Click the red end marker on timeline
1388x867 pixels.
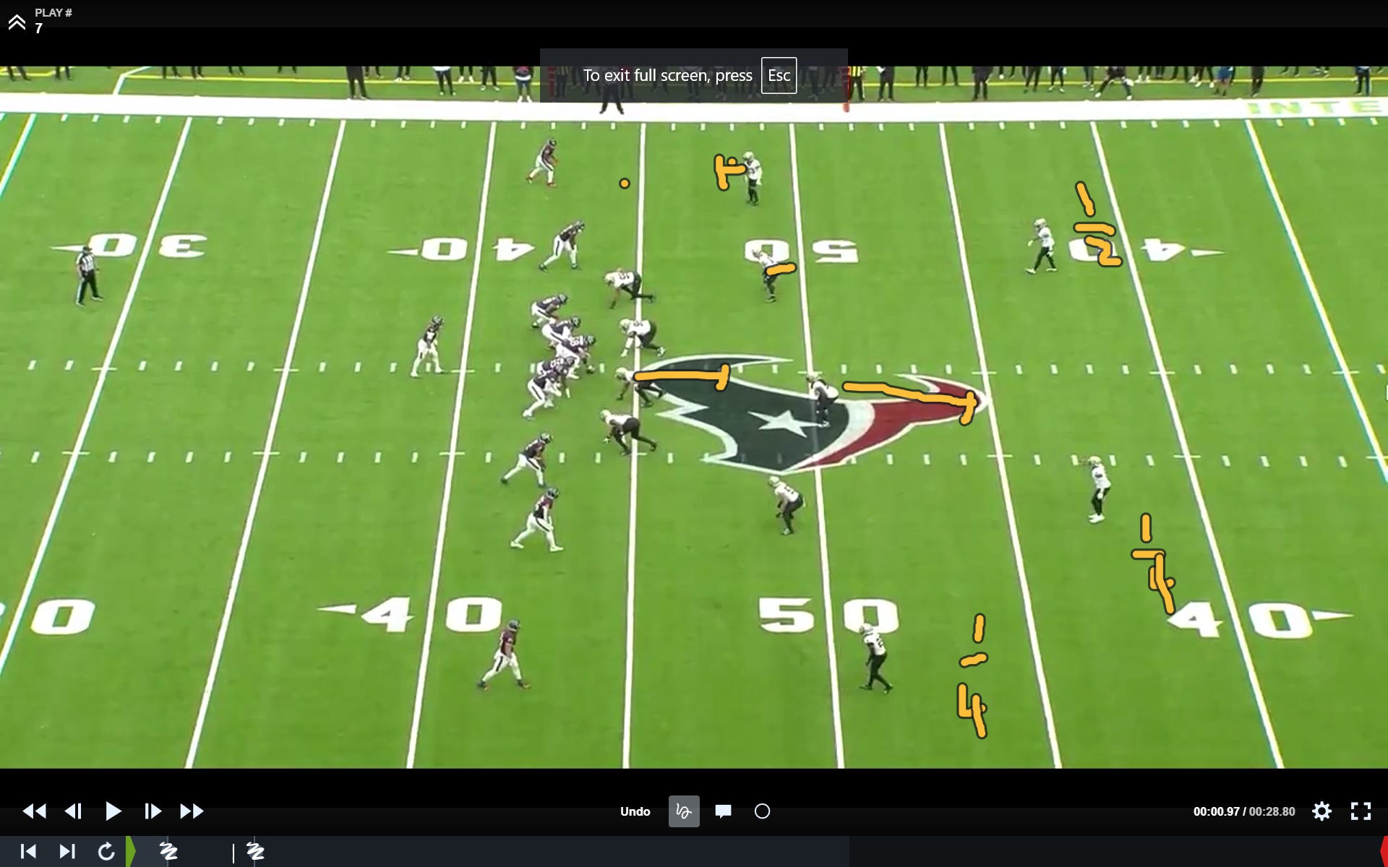pos(1384,852)
